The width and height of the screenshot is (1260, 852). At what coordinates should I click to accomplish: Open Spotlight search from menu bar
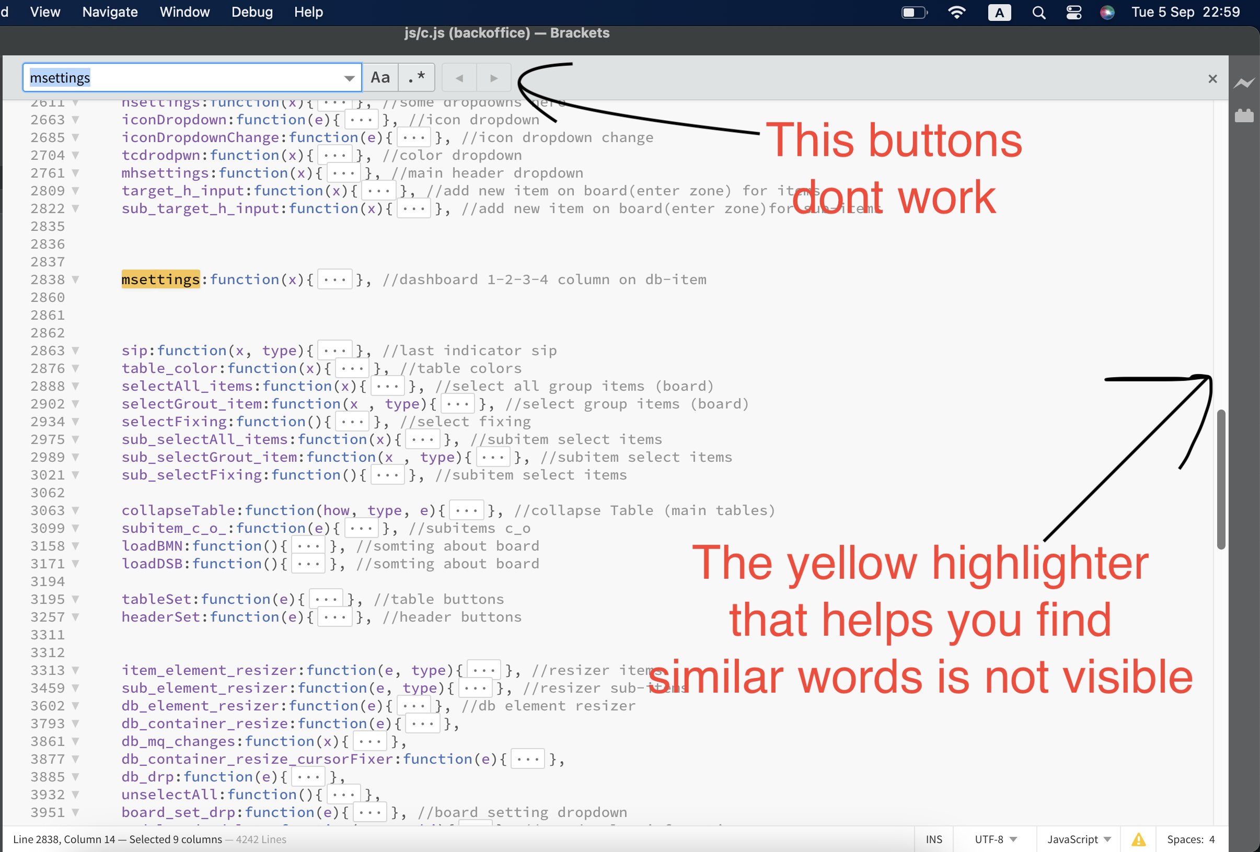tap(1039, 12)
